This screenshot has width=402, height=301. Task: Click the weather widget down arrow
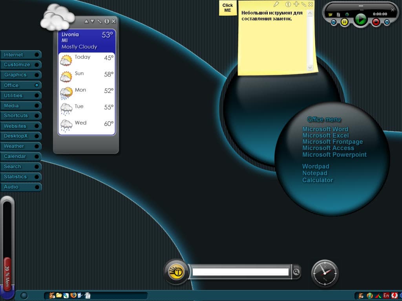tap(92, 21)
